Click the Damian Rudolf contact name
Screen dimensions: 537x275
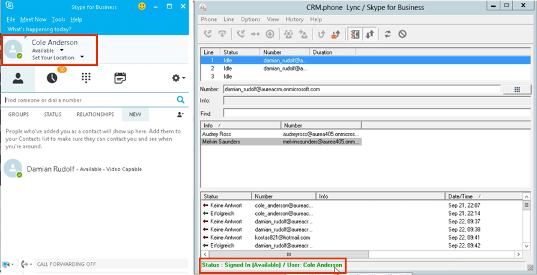click(50, 169)
